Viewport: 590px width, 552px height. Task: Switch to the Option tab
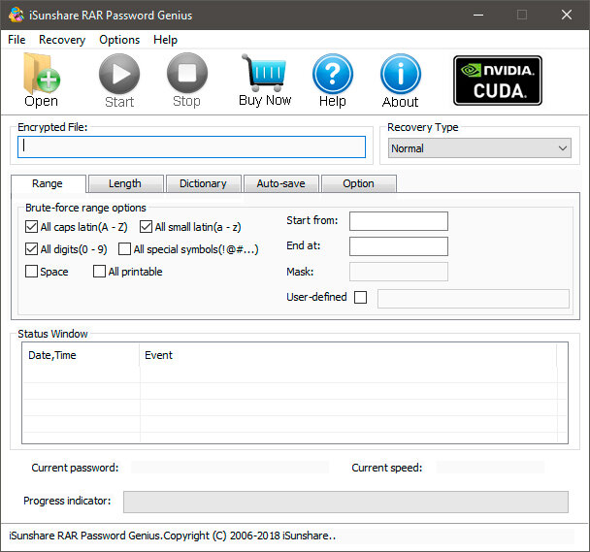click(x=359, y=183)
